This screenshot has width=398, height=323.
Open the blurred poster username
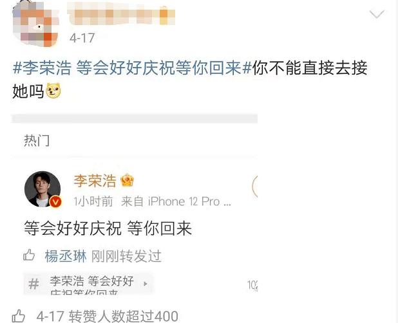(121, 15)
